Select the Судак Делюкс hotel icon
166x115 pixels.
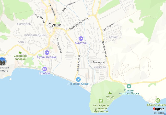point(47,53)
